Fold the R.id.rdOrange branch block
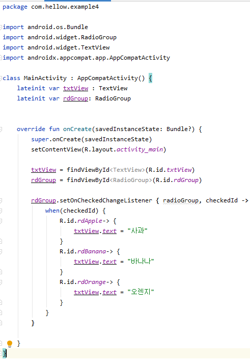Image resolution: width=250 pixels, height=363 pixels. click(1, 282)
